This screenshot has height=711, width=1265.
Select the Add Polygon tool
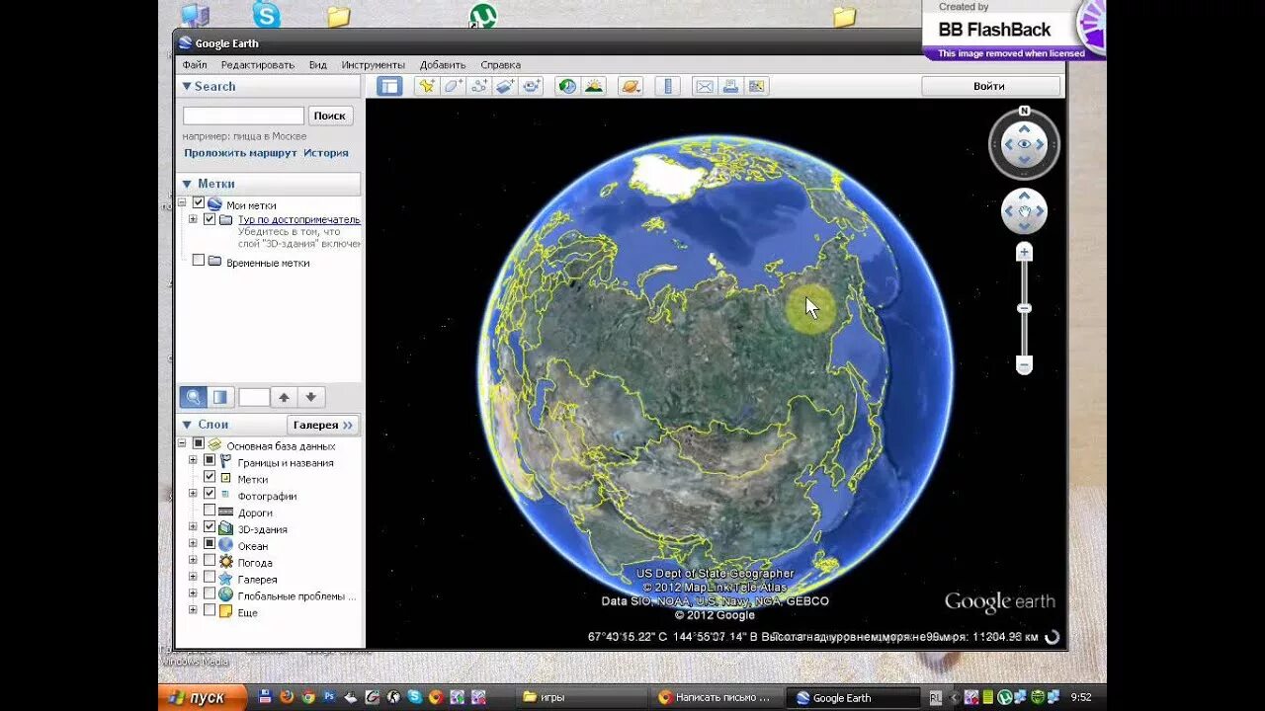pyautogui.click(x=453, y=86)
